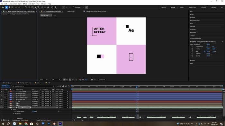Click label color swatch of Ae layer
The height and width of the screenshot is (126, 225).
[11, 102]
